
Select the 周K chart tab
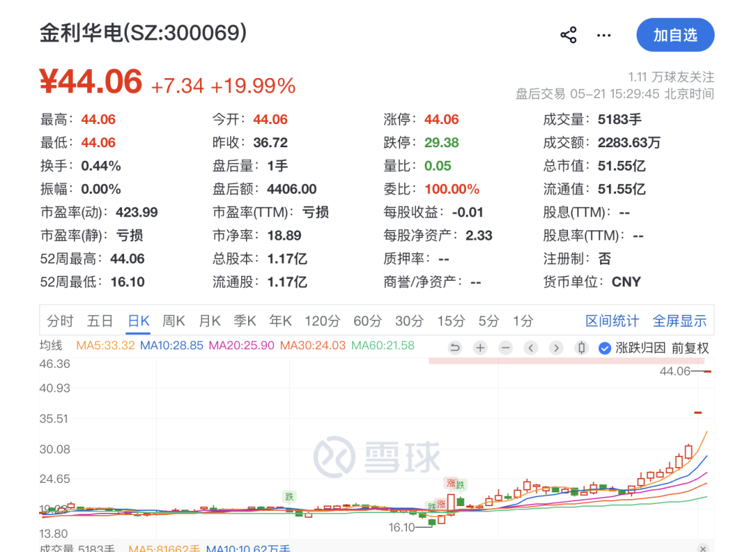tap(173, 321)
